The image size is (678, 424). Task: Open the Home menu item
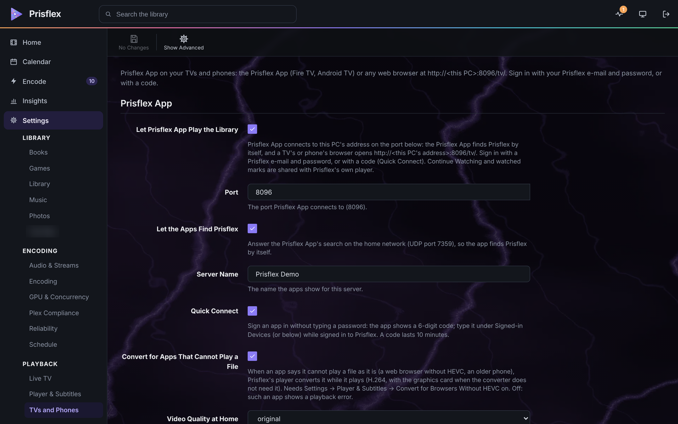(53, 42)
